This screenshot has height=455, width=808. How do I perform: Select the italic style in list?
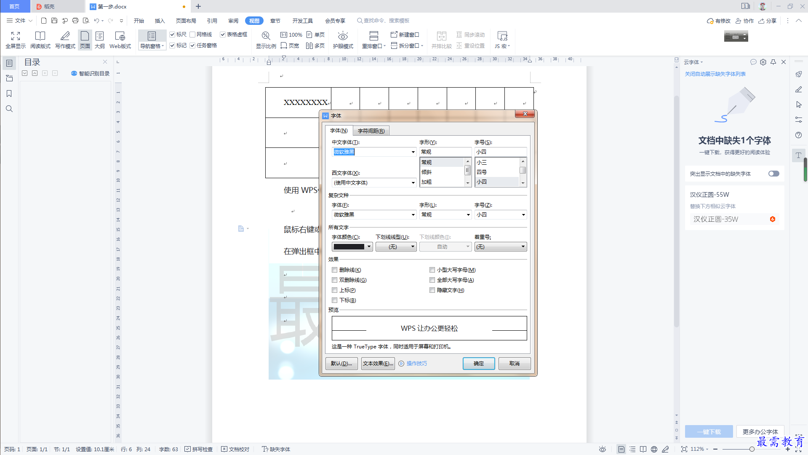442,172
